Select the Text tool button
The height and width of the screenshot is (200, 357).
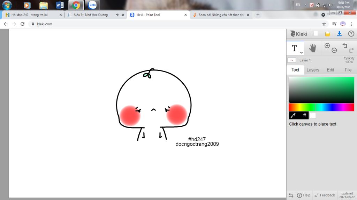(295, 48)
